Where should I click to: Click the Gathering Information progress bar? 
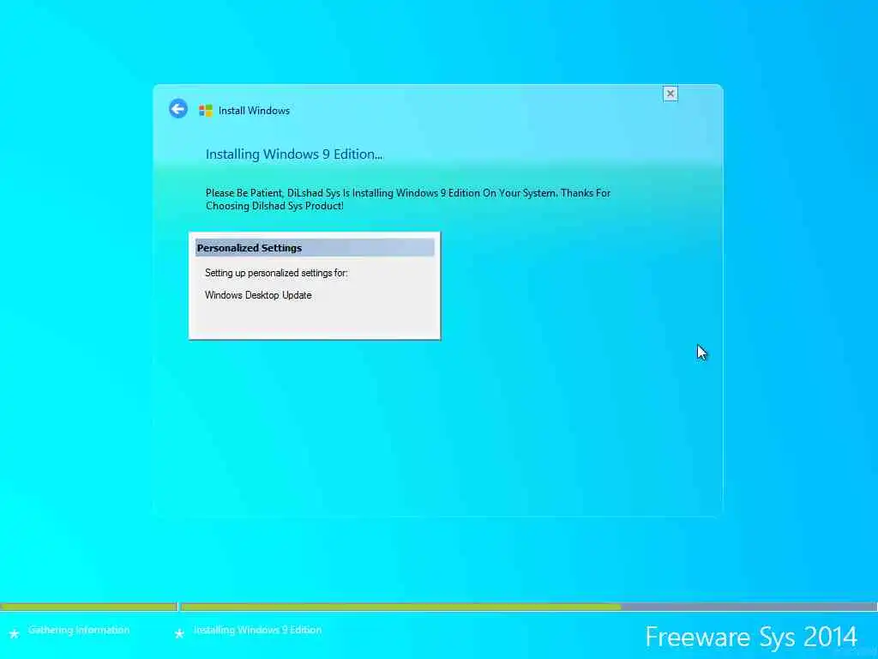pos(88,607)
